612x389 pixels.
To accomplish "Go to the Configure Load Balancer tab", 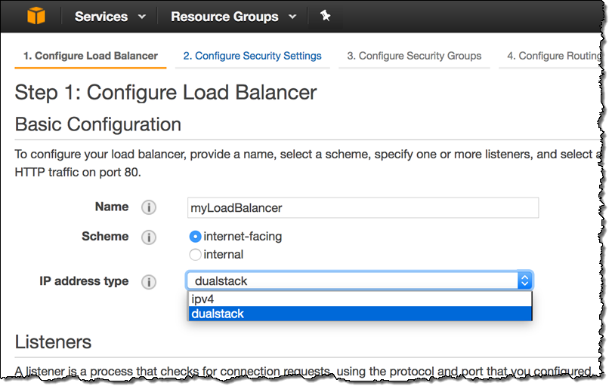I will tap(90, 56).
